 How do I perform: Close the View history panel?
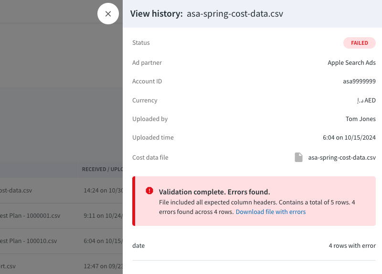(108, 14)
